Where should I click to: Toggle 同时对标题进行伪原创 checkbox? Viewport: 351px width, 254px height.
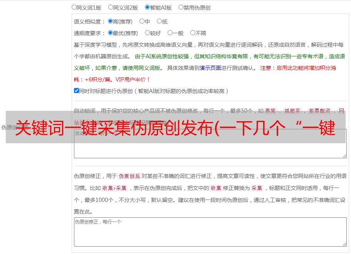[76, 91]
